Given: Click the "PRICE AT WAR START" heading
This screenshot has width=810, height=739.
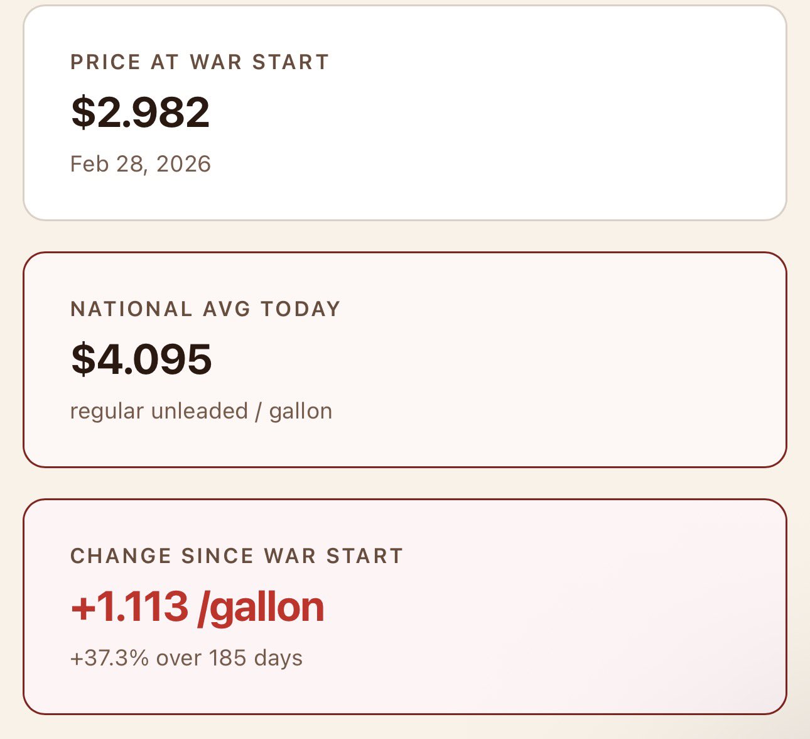Looking at the screenshot, I should [x=200, y=62].
